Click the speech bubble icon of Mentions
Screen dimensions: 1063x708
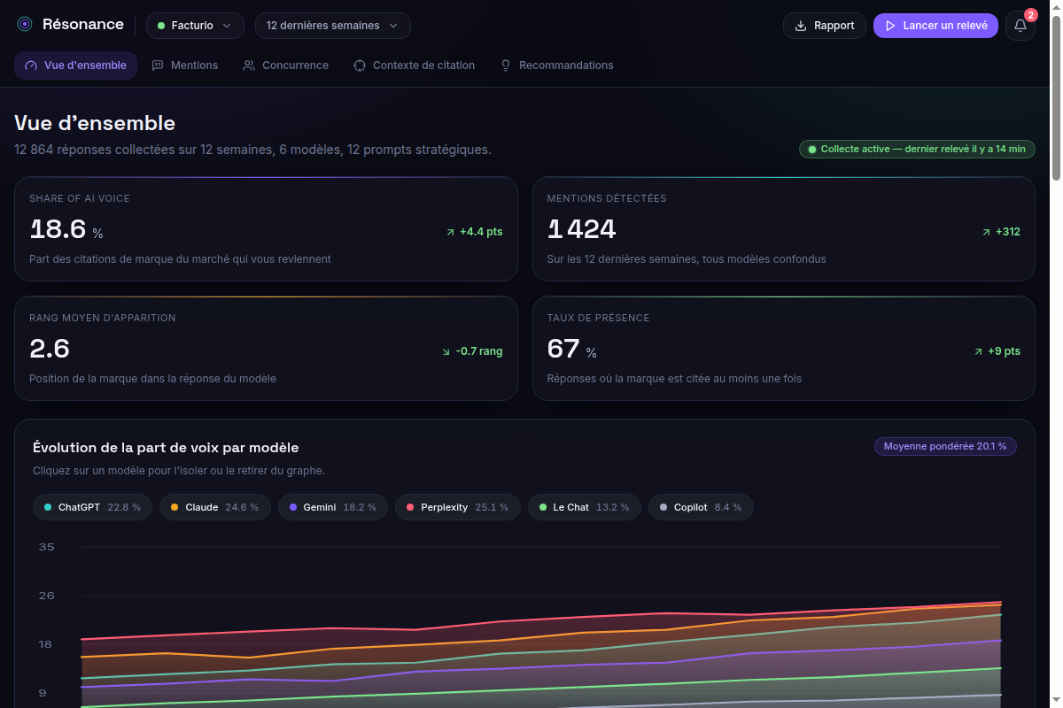158,65
